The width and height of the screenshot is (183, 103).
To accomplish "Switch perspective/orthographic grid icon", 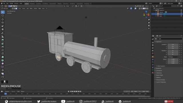I will point(149,29).
